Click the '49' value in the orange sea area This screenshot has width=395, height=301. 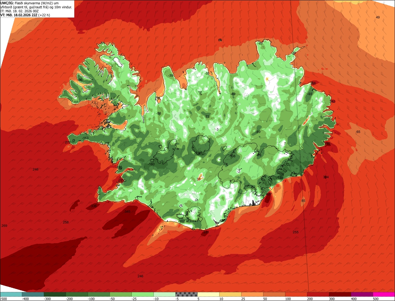point(378,17)
